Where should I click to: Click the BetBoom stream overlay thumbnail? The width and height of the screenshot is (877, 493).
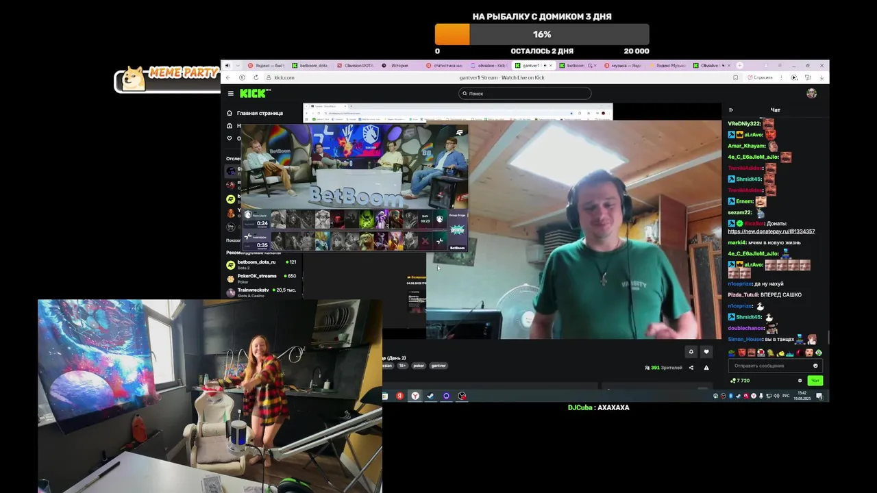(x=354, y=187)
